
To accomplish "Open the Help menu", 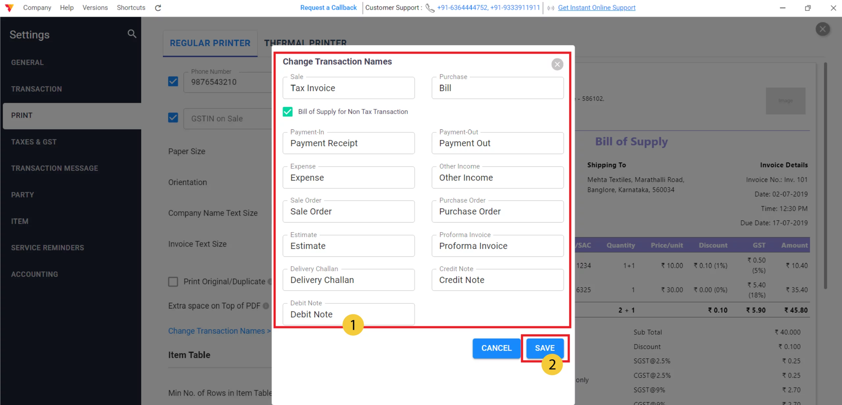I will (67, 8).
